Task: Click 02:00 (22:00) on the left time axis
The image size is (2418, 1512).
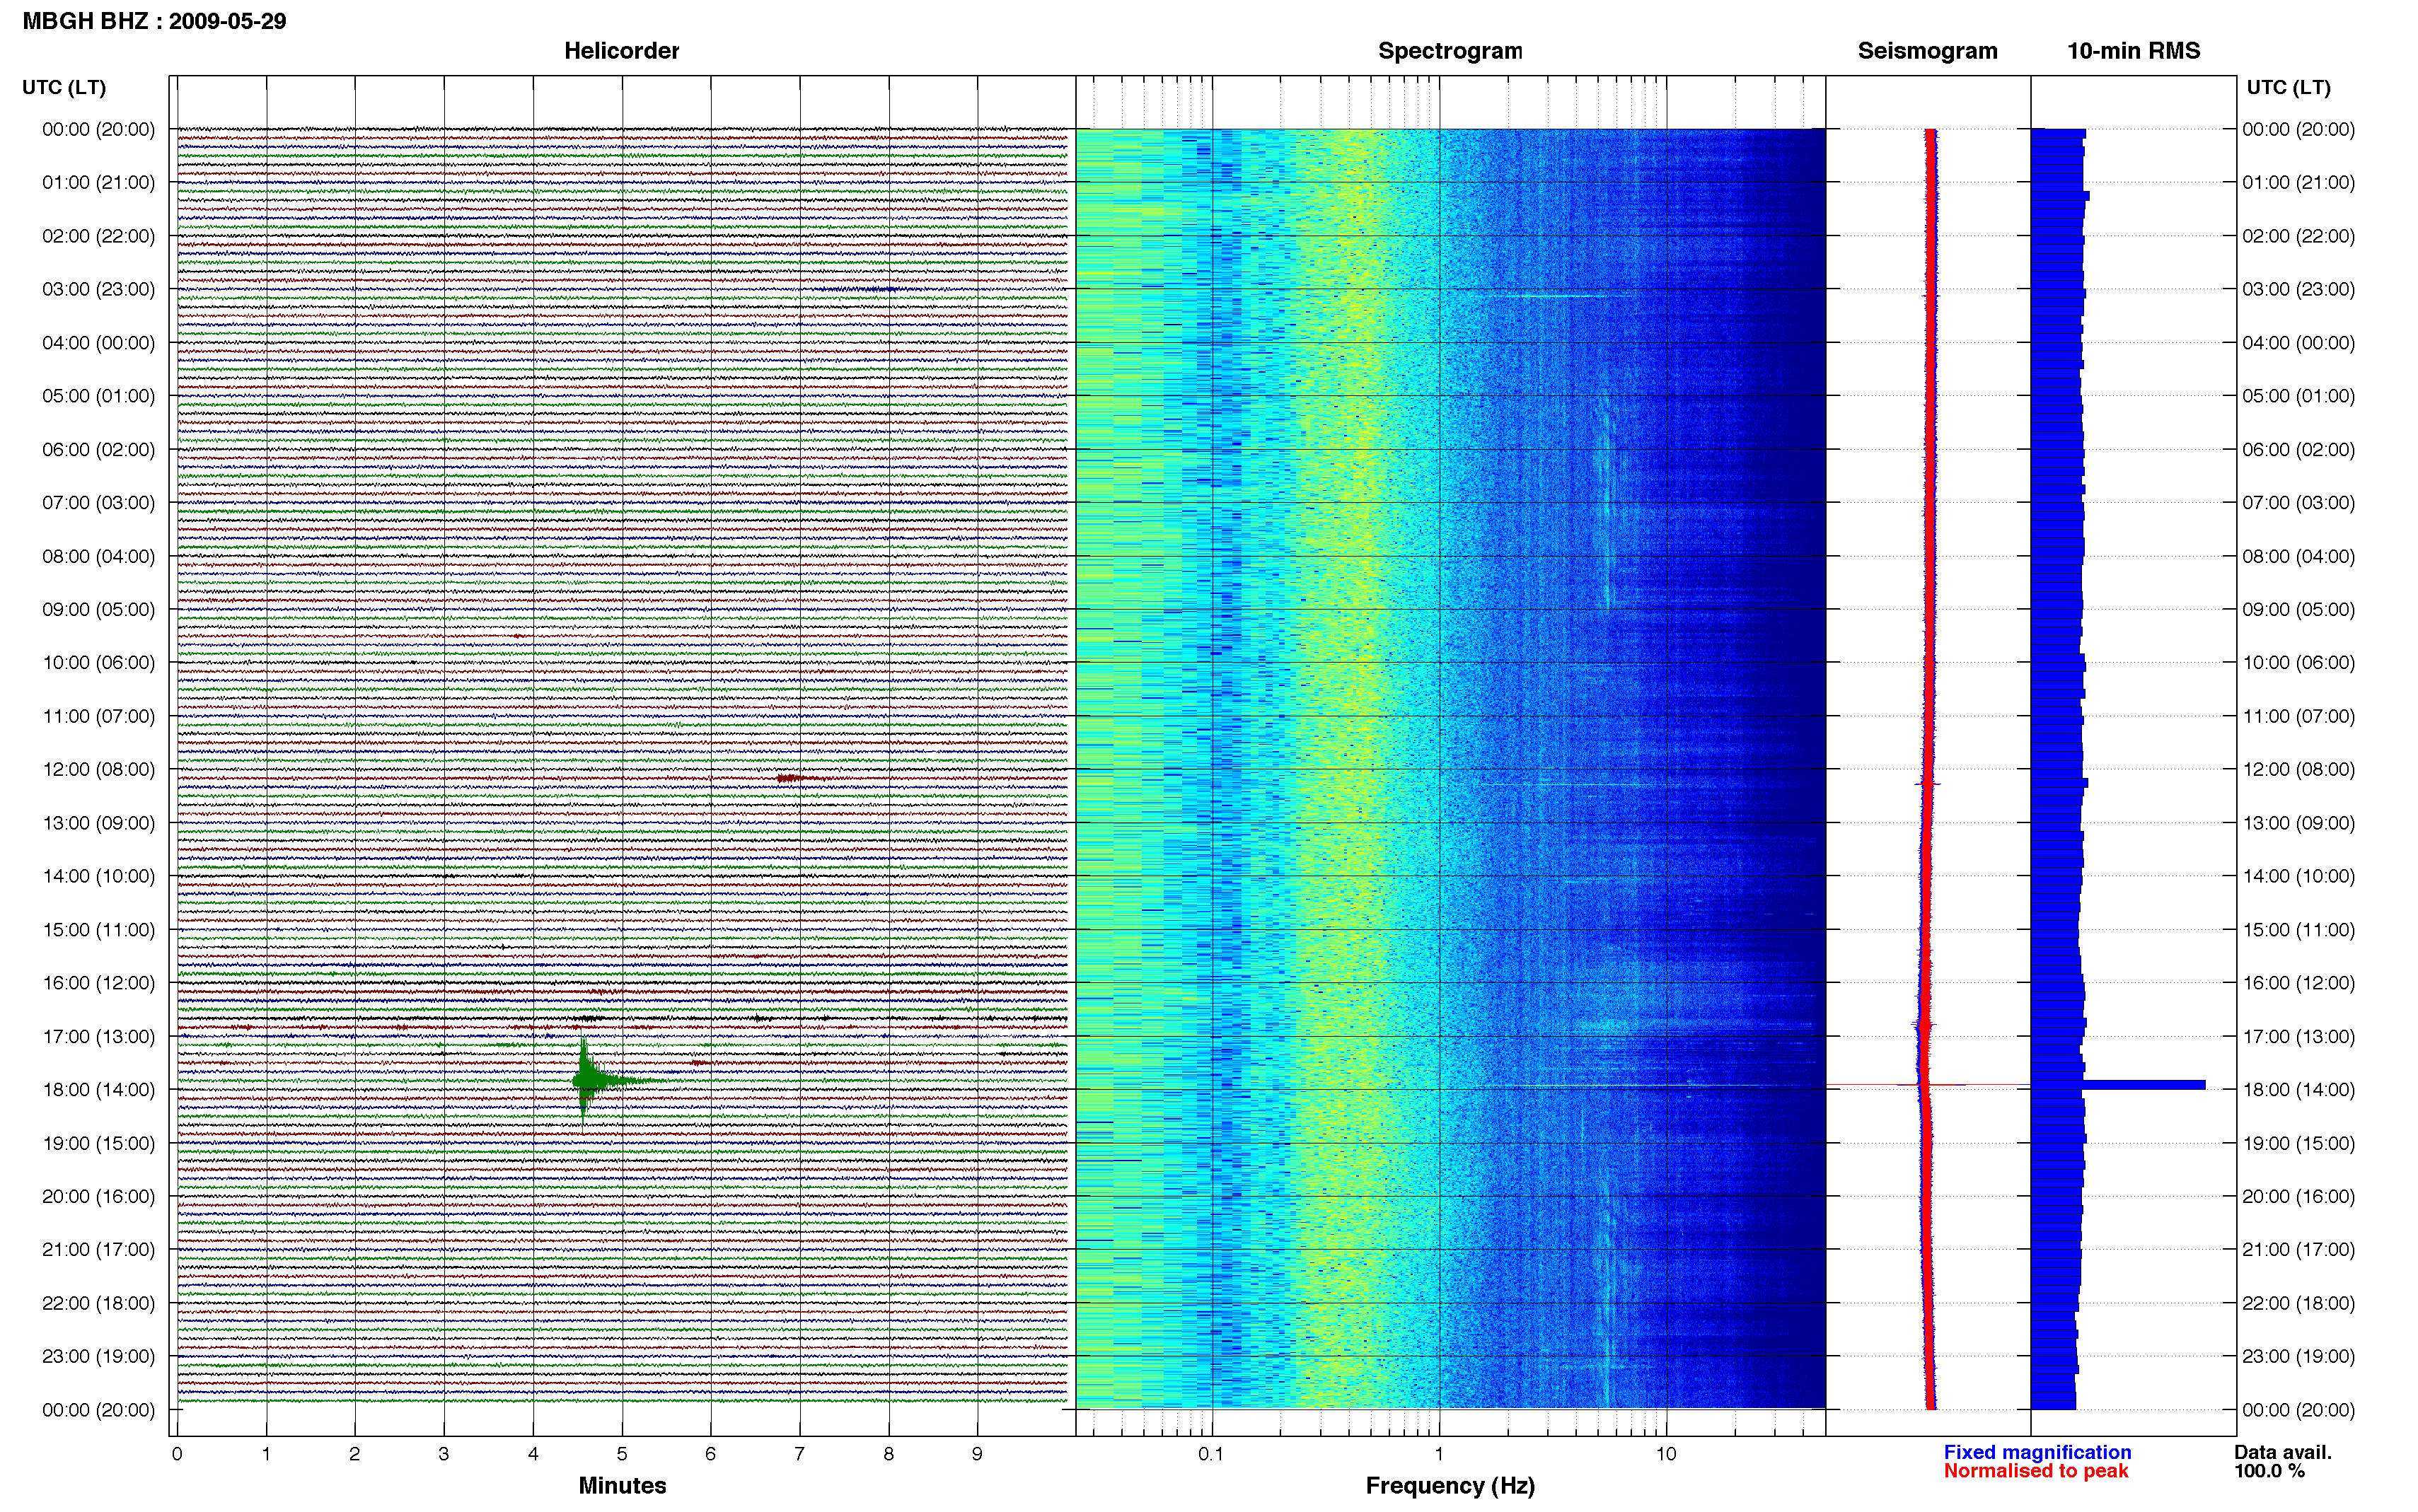Action: [x=99, y=236]
